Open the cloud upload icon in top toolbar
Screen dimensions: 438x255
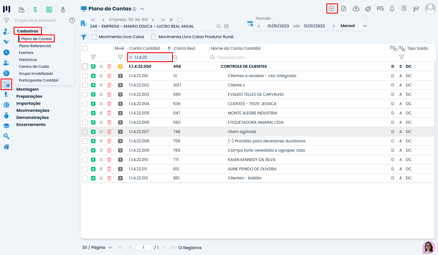[x=356, y=8]
